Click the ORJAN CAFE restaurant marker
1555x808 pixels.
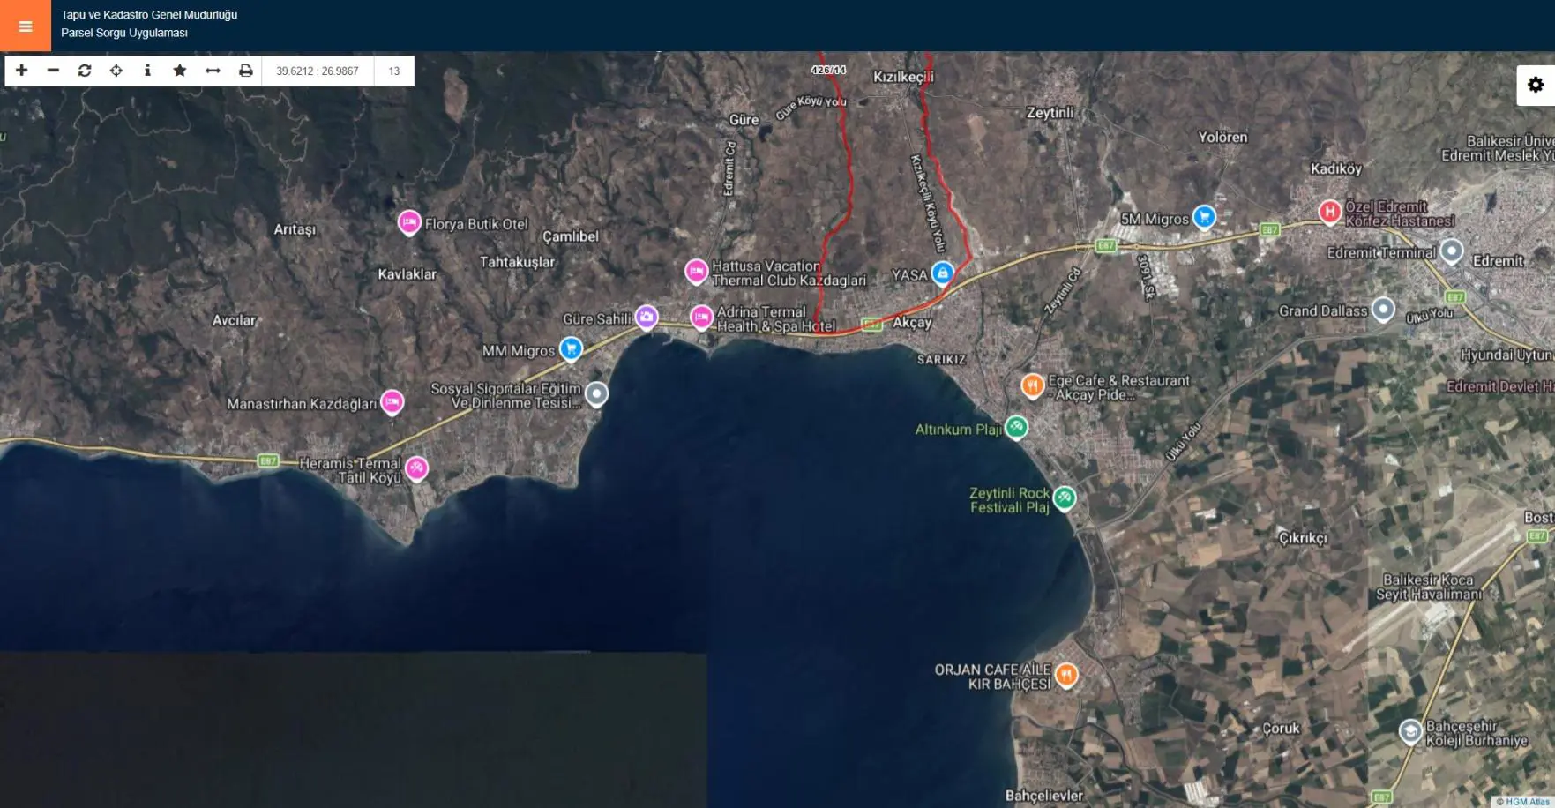coord(1066,676)
